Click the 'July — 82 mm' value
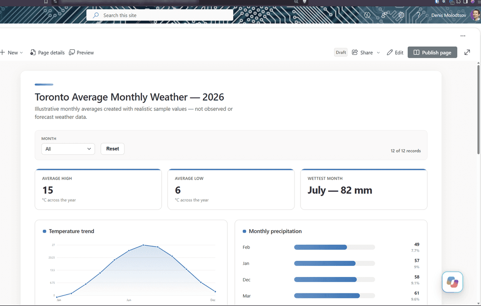481x306 pixels. point(340,190)
